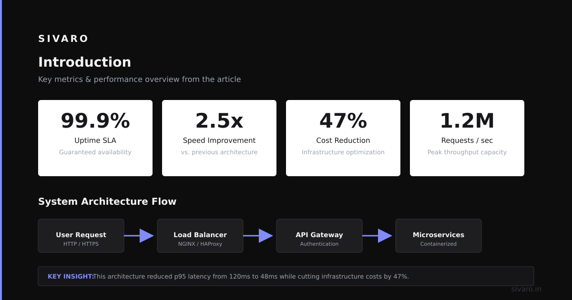
Task: Select the Introduction heading
Action: coord(84,62)
